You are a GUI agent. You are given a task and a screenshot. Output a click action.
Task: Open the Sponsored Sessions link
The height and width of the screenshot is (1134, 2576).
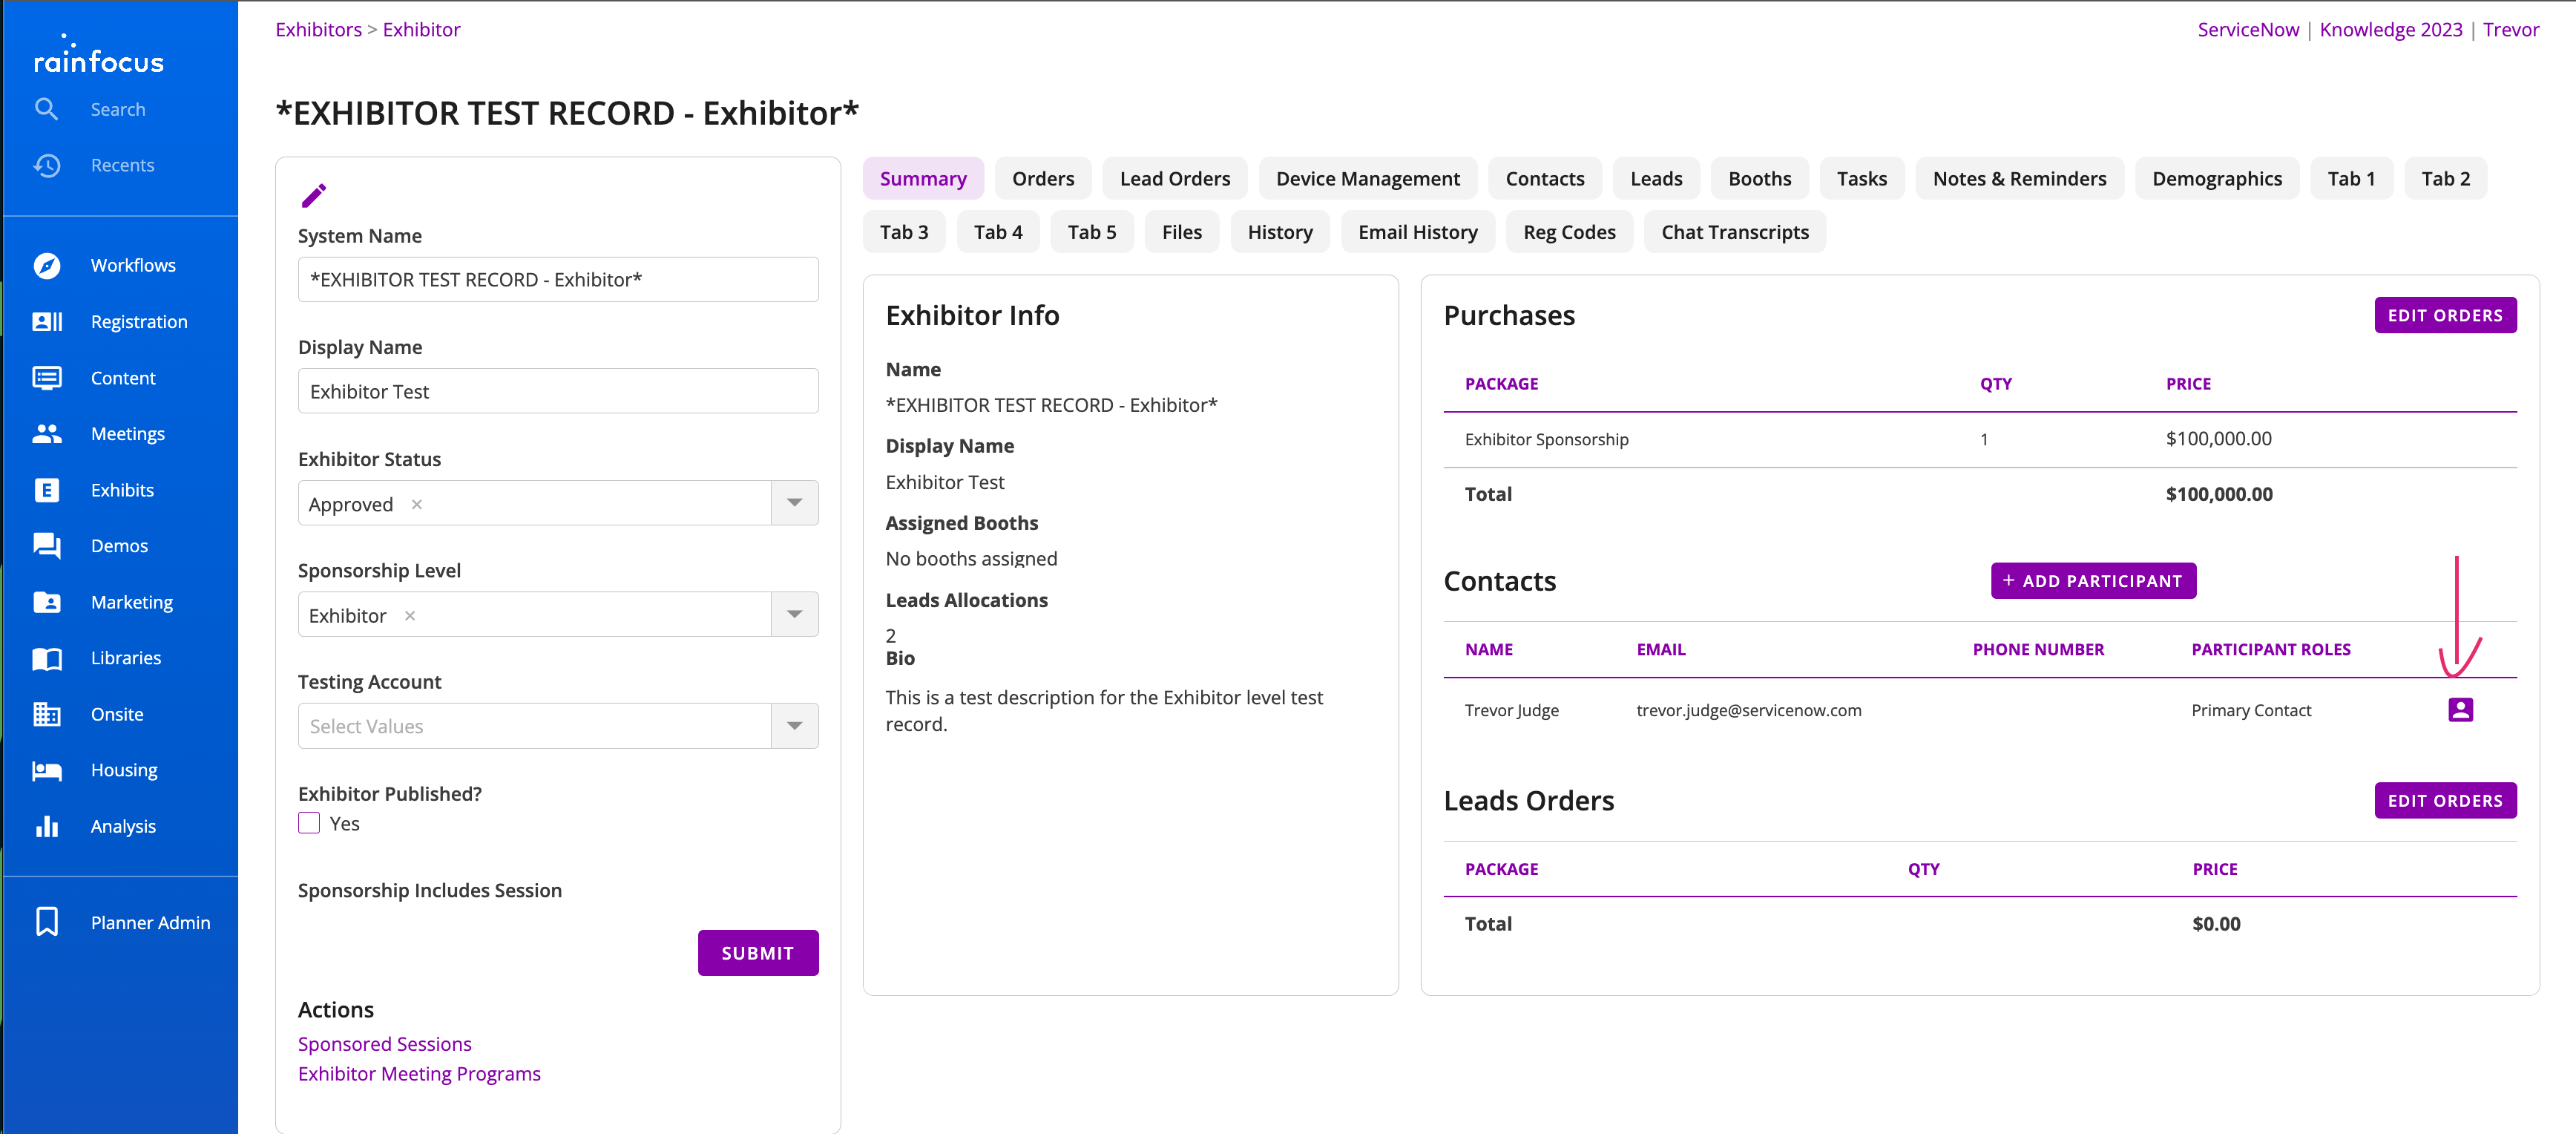pos(384,1043)
